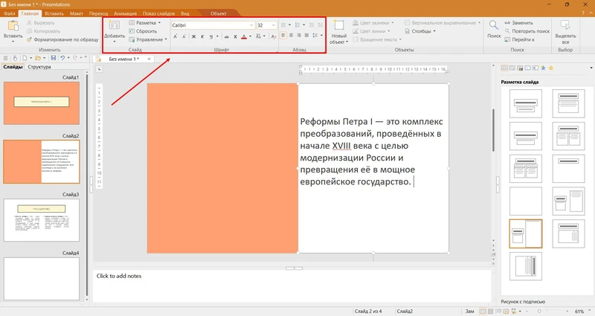Click the slide sorter view icon in status bar
Image resolution: width=595 pixels, height=316 pixels.
490,312
